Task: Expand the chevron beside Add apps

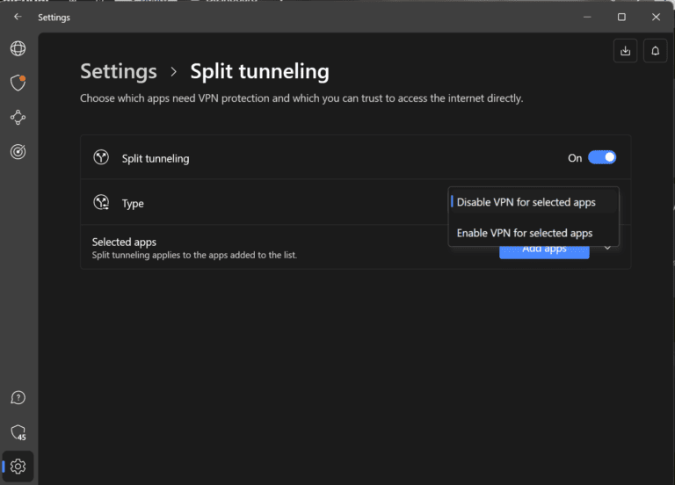Action: click(606, 249)
